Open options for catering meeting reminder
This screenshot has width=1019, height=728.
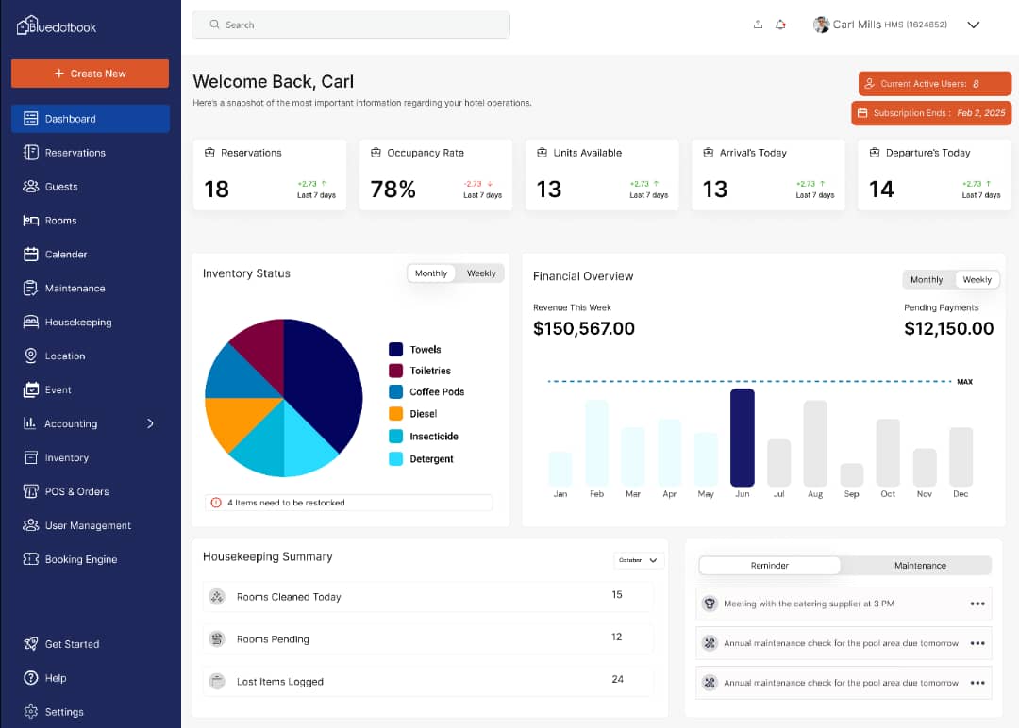(x=977, y=604)
